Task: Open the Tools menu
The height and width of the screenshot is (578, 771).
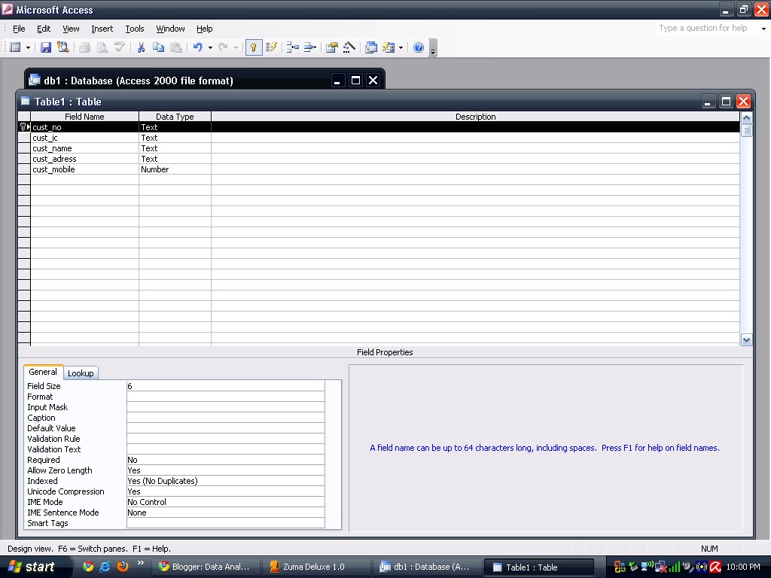Action: (134, 29)
